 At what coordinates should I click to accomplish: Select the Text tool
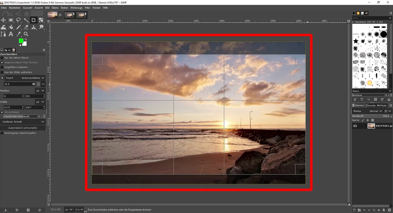(x=11, y=34)
